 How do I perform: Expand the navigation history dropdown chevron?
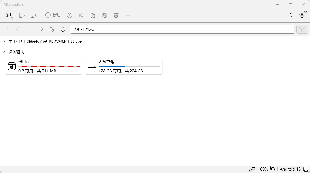[30, 29]
